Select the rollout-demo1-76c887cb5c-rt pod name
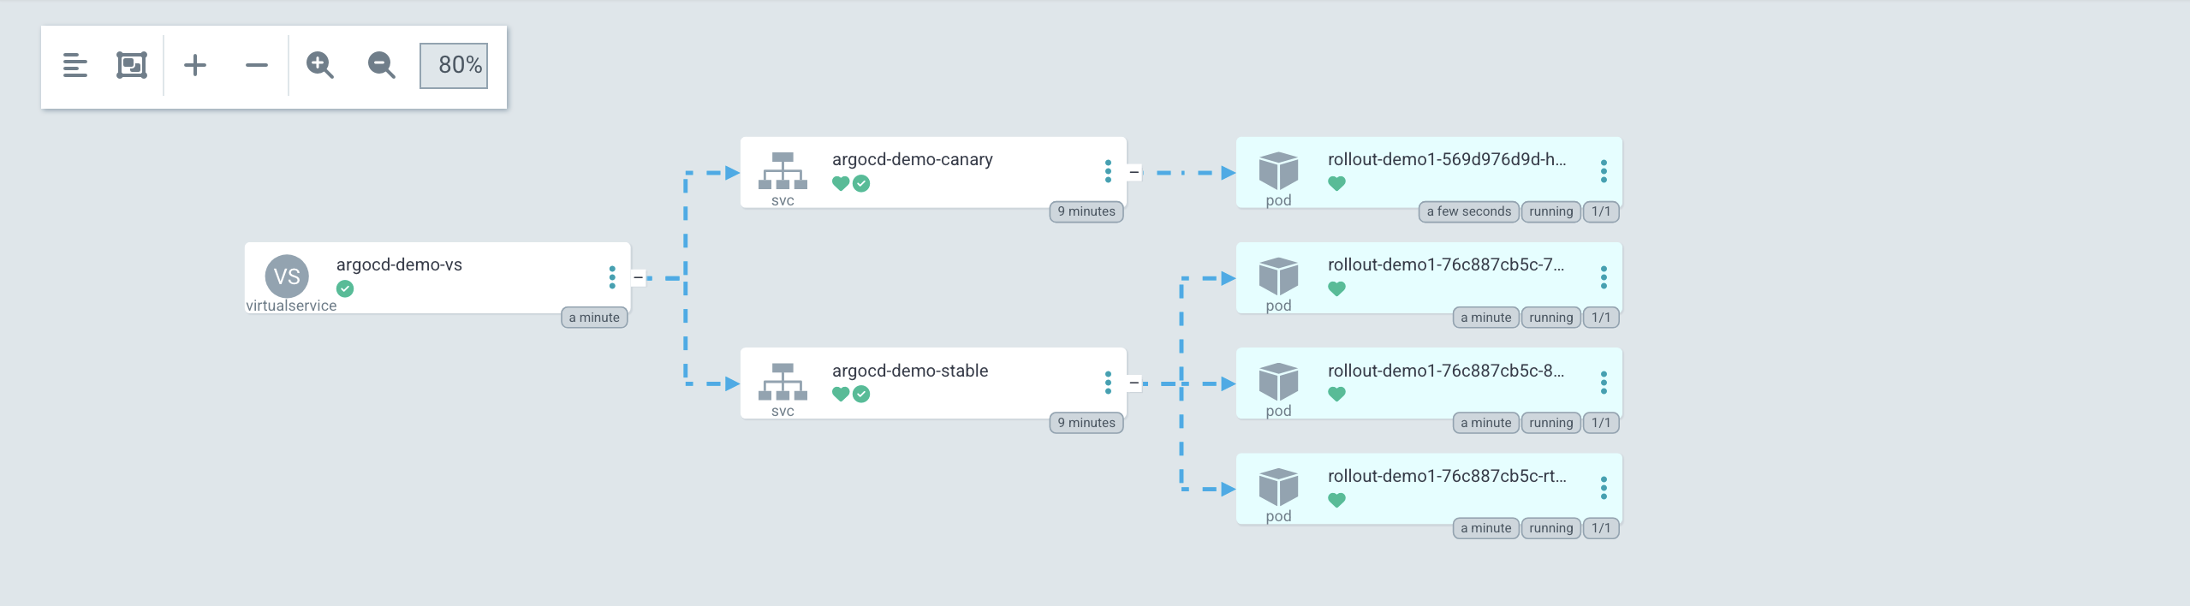This screenshot has height=606, width=2190. click(1447, 476)
